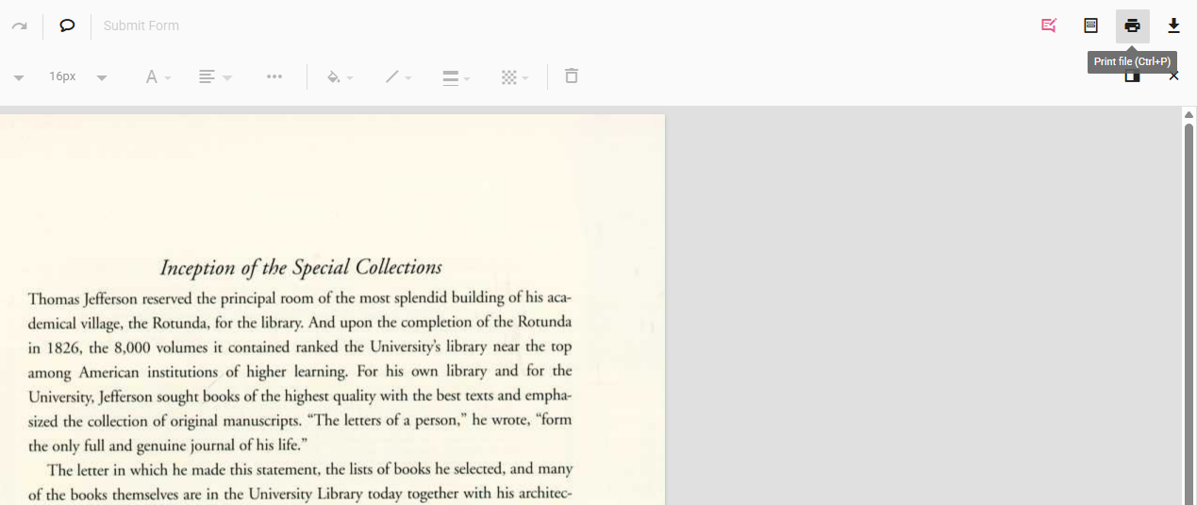Open the font family dropdown arrow
This screenshot has height=505, width=1197.
(x=19, y=77)
